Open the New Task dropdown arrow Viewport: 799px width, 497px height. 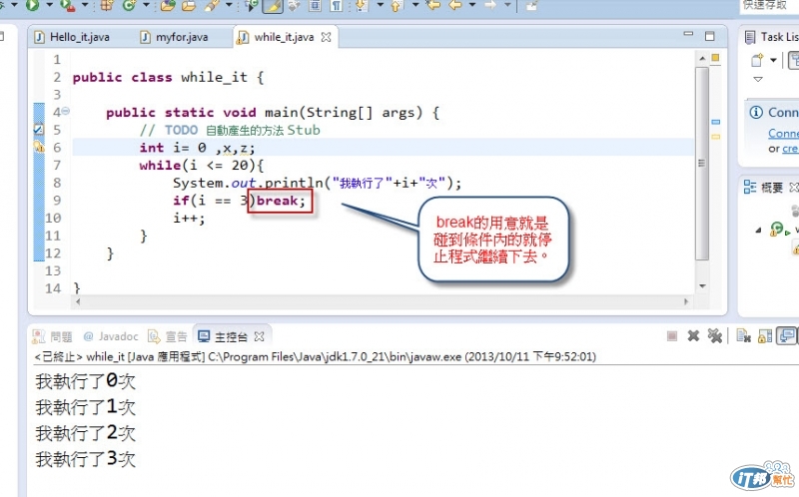click(773, 60)
